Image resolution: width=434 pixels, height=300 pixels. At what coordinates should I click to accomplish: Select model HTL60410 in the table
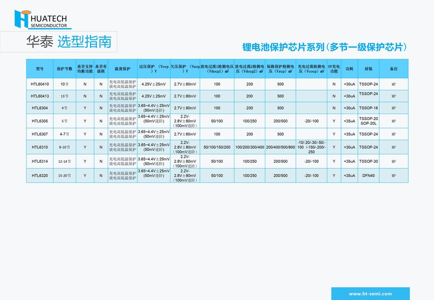40,84
